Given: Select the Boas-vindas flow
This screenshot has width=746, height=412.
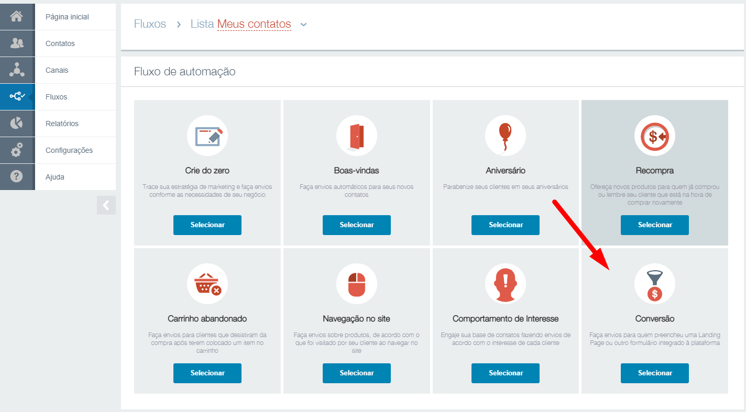Looking at the screenshot, I should [x=357, y=225].
